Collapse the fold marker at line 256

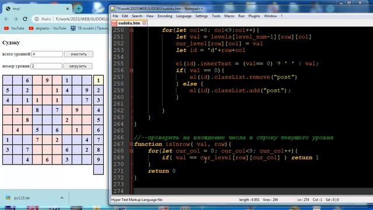pyautogui.click(x=131, y=71)
